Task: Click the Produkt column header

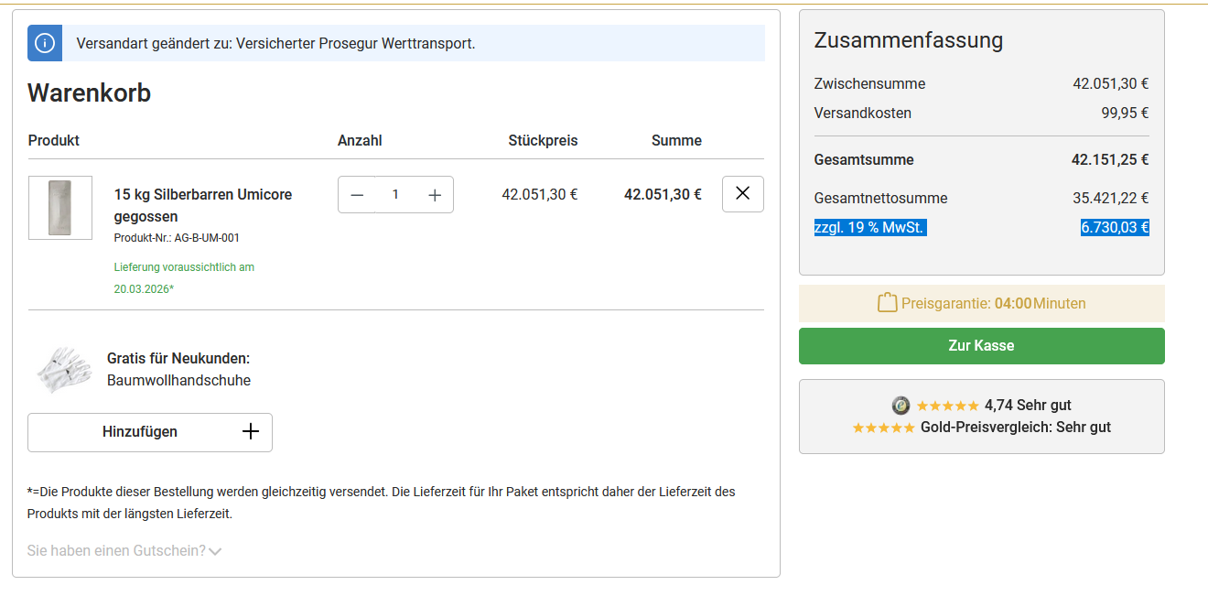Action: 54,141
